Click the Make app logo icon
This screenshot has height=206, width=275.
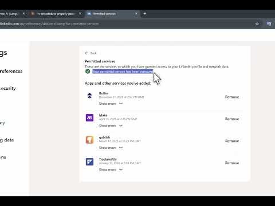click(x=89, y=118)
